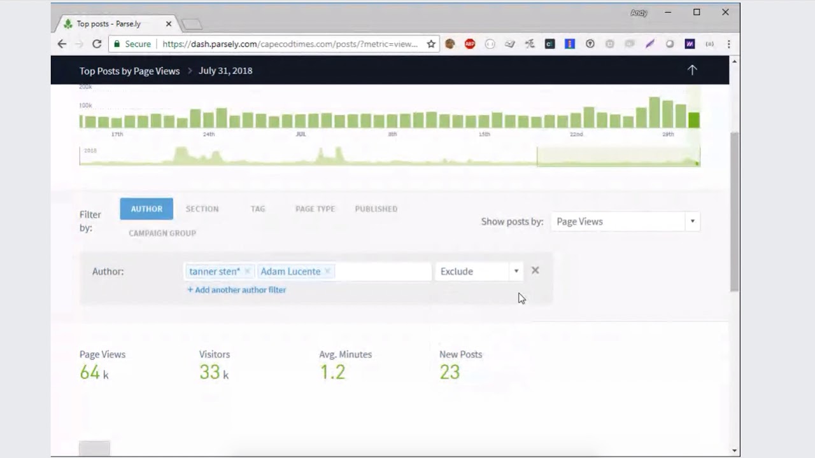Click Add another author filter link
The image size is (815, 458).
coord(236,289)
